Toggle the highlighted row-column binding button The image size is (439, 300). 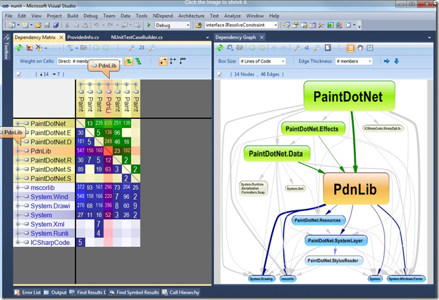[163, 61]
